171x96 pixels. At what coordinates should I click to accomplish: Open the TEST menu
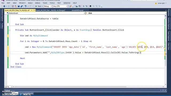pos(59,3)
